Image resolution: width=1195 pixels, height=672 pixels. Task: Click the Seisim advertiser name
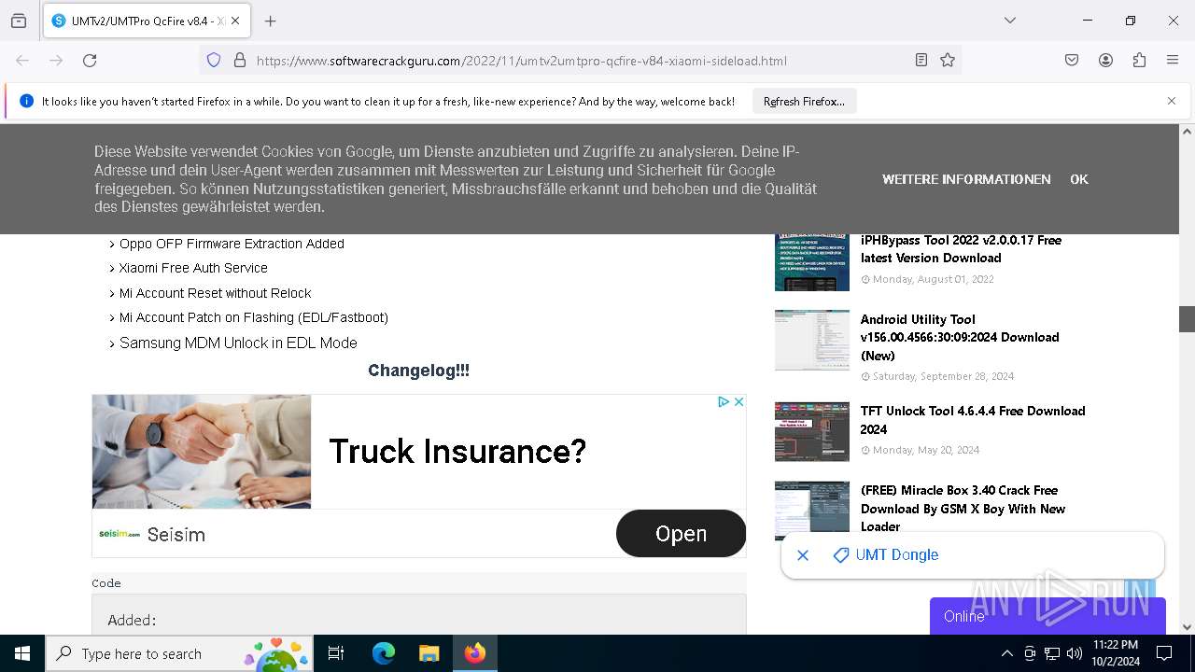[176, 535]
